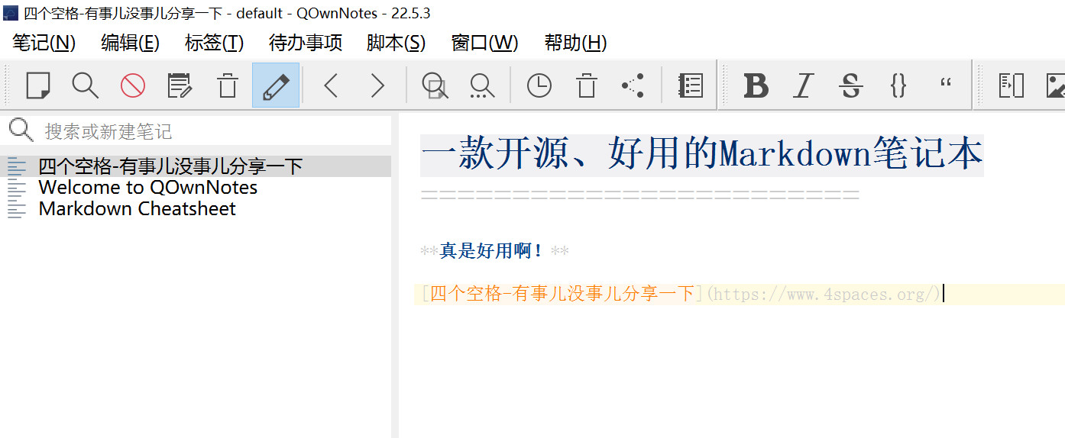
Task: Apply strikethrough with S icon
Action: 850,85
